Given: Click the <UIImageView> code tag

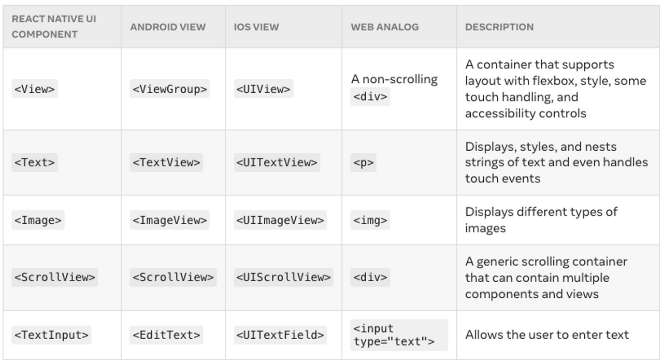Looking at the screenshot, I should pos(280,220).
